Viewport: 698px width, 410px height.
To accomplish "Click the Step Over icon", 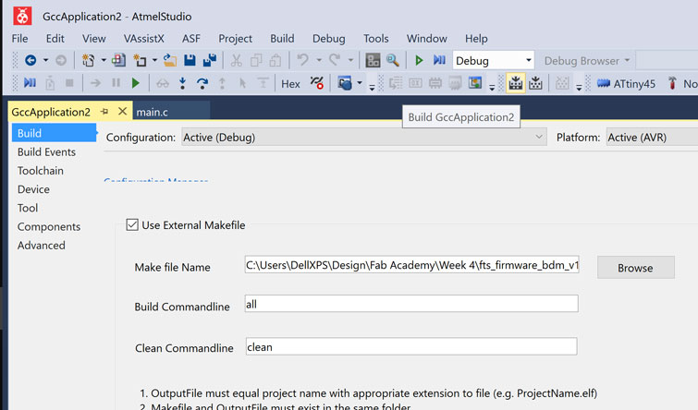I will tap(202, 83).
